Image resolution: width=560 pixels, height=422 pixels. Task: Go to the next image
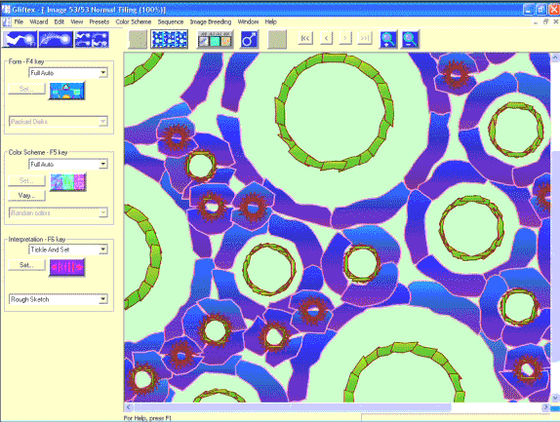coord(345,38)
